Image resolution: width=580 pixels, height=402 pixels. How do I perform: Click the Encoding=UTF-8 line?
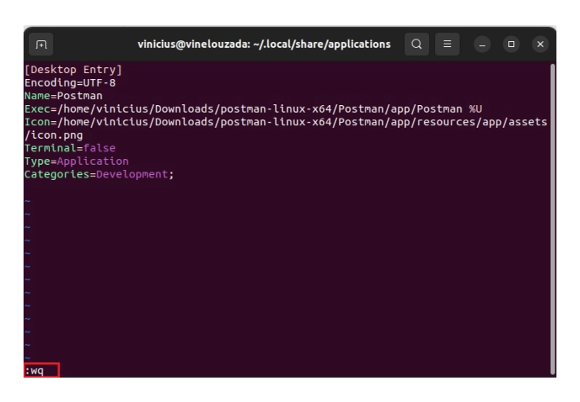click(x=70, y=82)
